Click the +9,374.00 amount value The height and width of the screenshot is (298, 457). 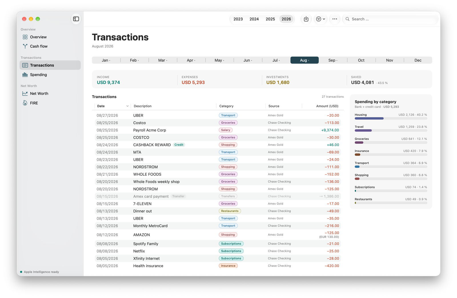click(330, 130)
